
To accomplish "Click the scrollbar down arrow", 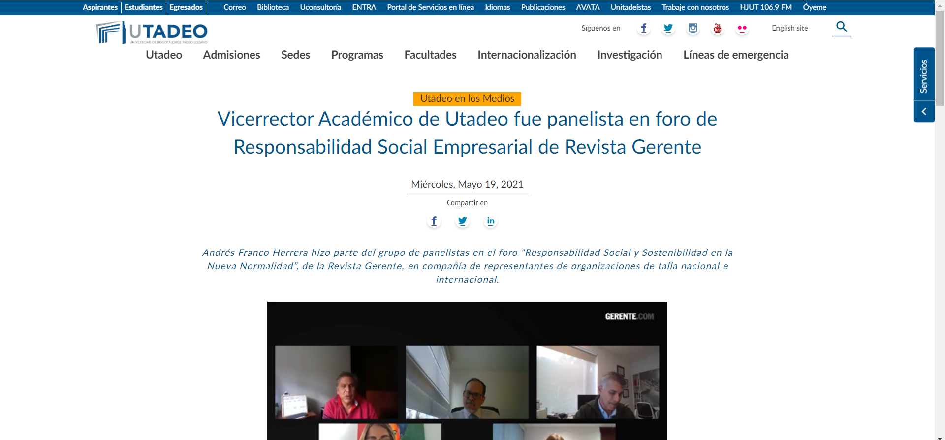I will click(940, 437).
